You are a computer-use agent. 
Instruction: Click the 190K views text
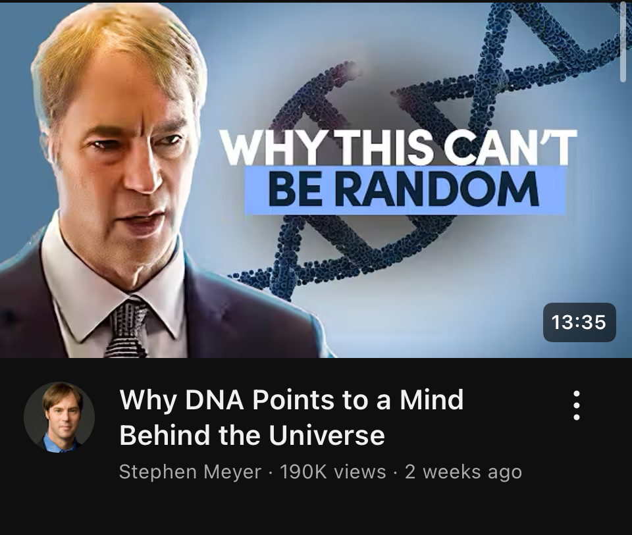coord(332,471)
